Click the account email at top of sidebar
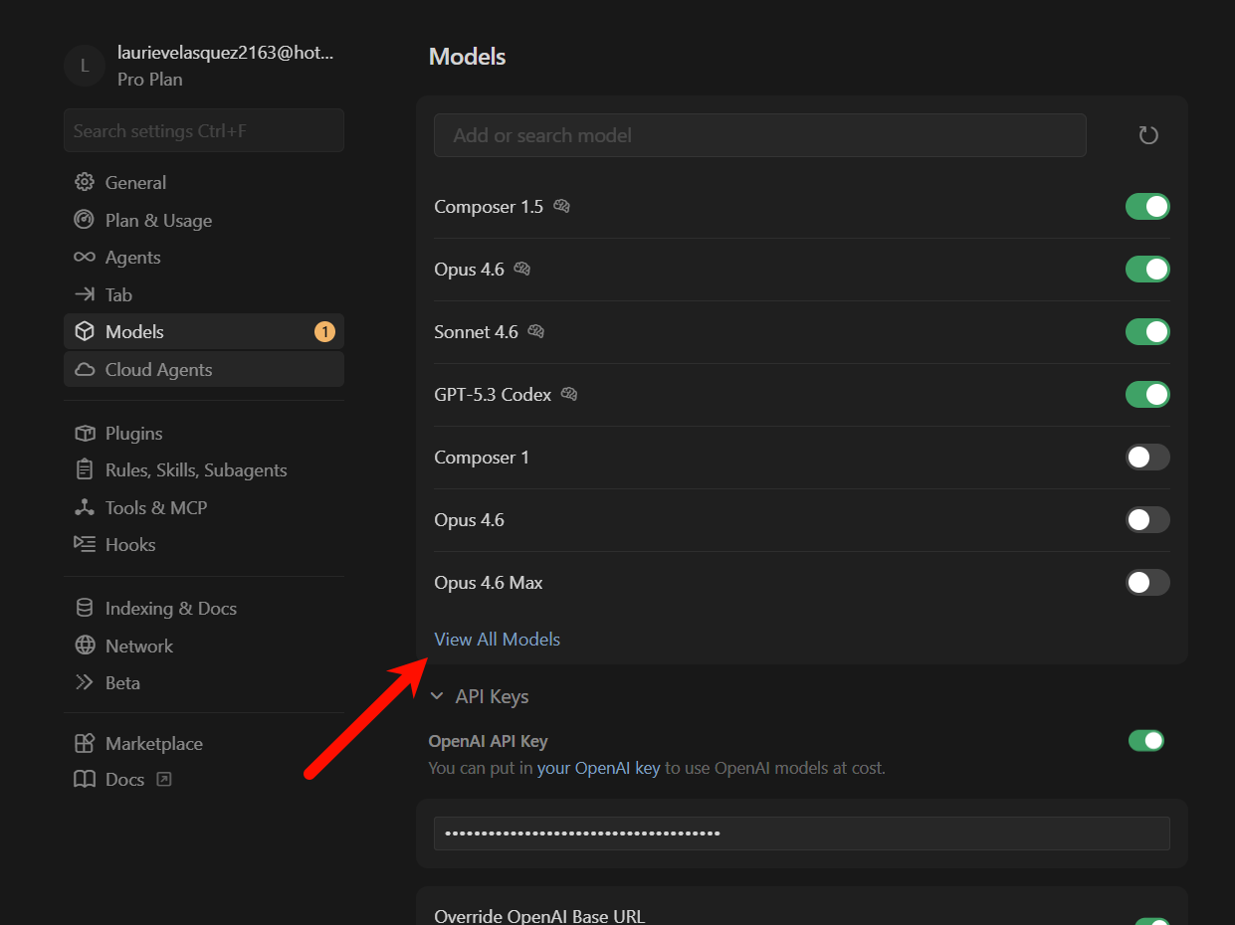The height and width of the screenshot is (925, 1235). pyautogui.click(x=225, y=54)
